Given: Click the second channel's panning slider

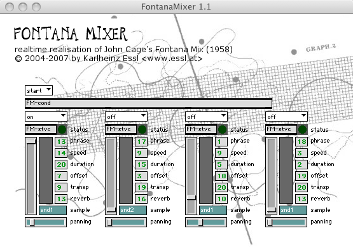Looking at the screenshot, I should (126, 222).
